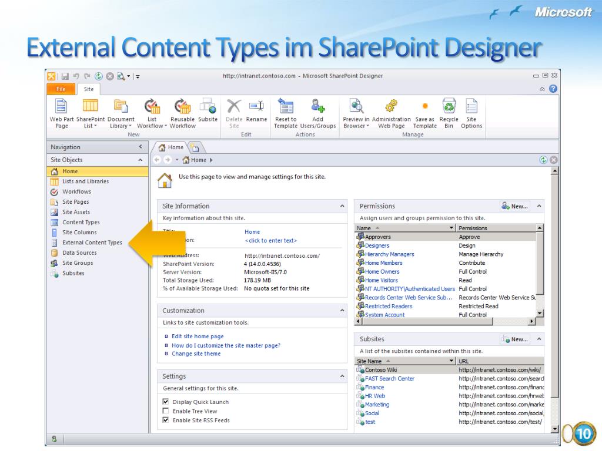This screenshot has width=602, height=451.
Task: Click the Preview icon in quick access toolbar
Action: pos(121,76)
